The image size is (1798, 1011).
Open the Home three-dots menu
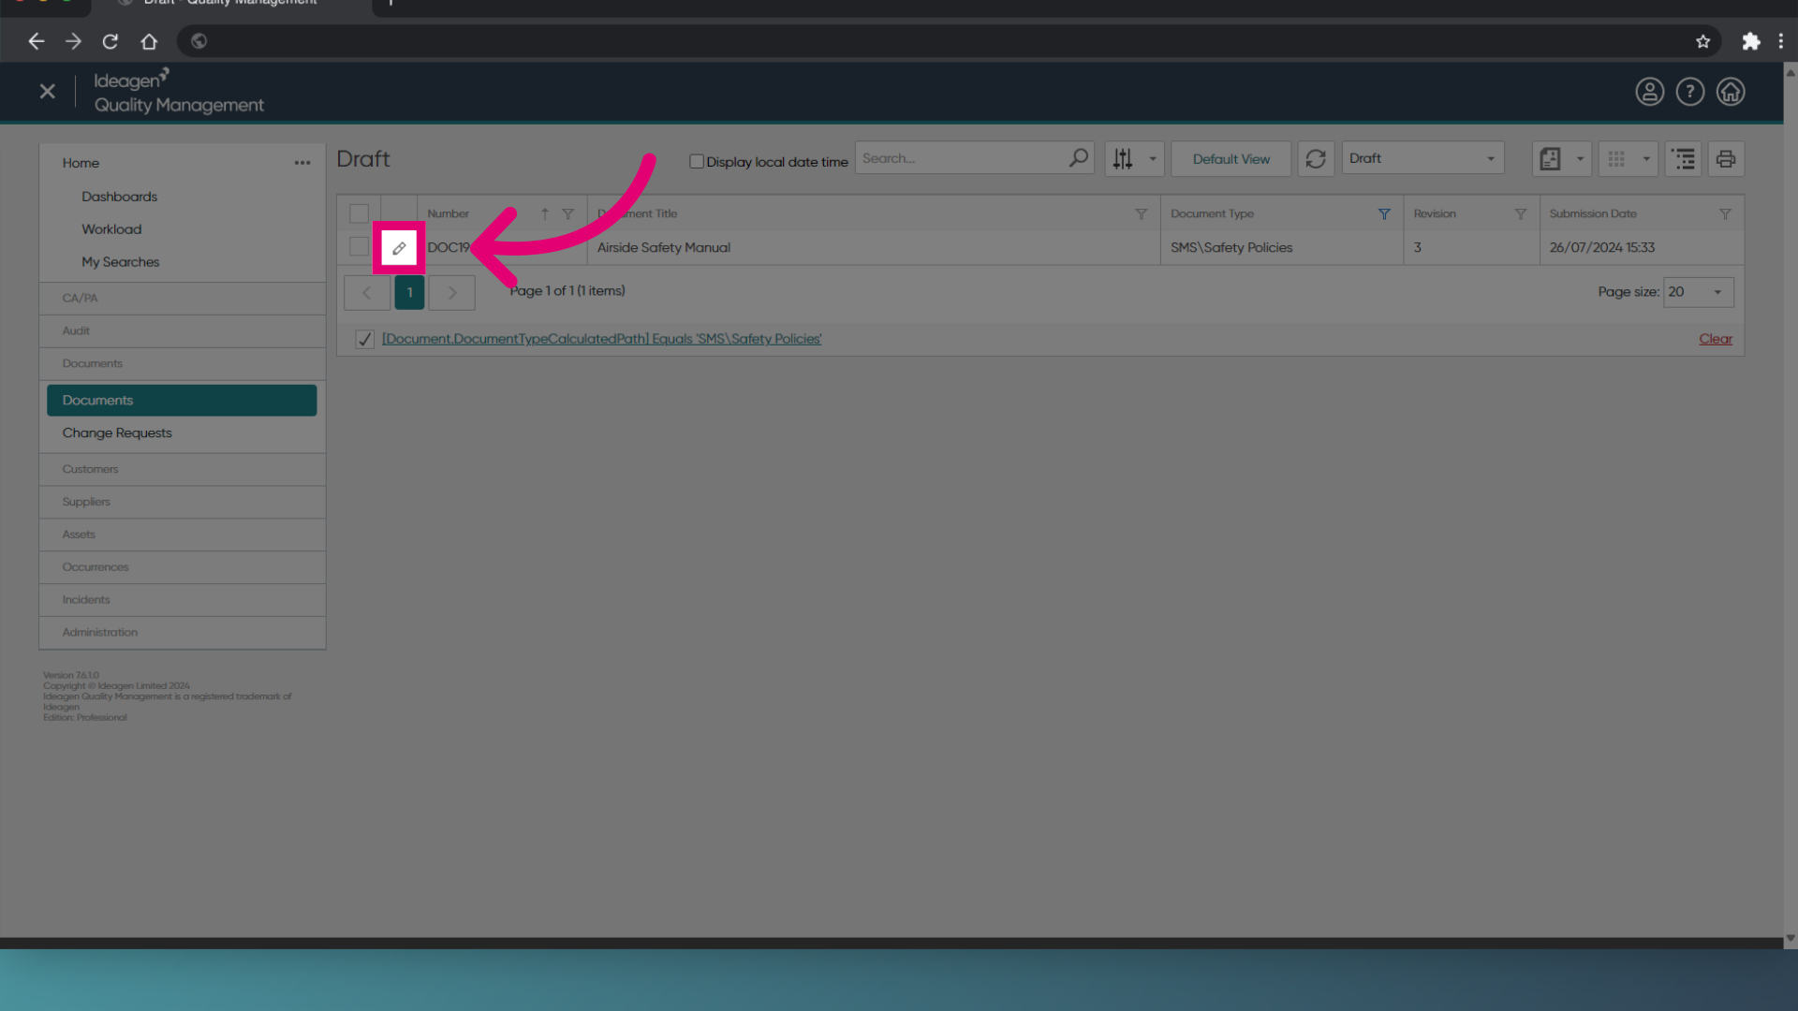[x=302, y=163]
